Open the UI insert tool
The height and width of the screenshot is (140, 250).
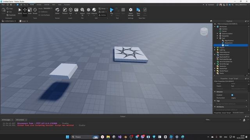point(76,11)
